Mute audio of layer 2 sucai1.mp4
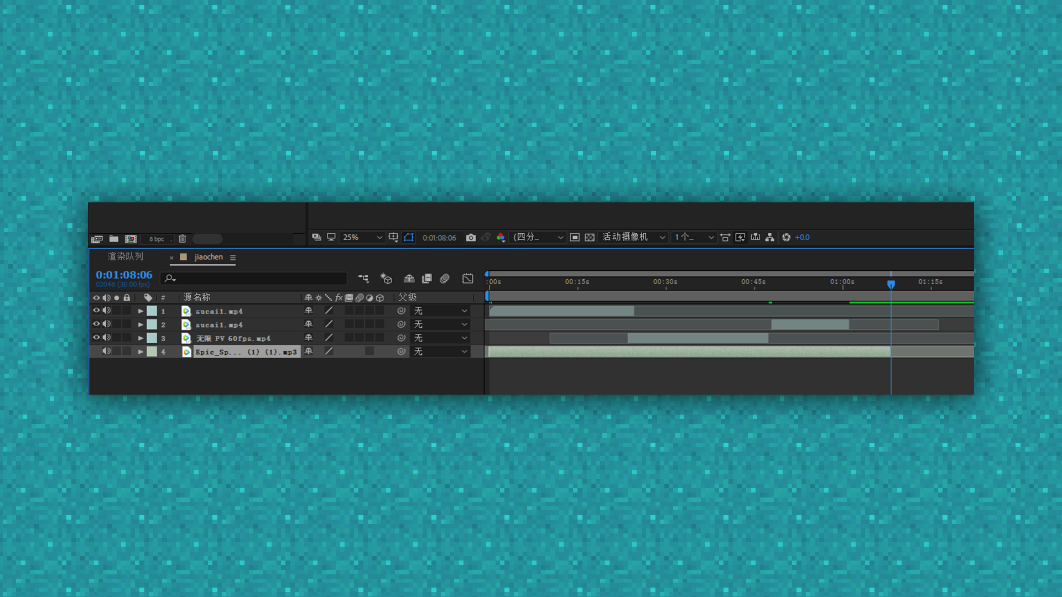Screen dimensions: 1062x597 coord(107,324)
